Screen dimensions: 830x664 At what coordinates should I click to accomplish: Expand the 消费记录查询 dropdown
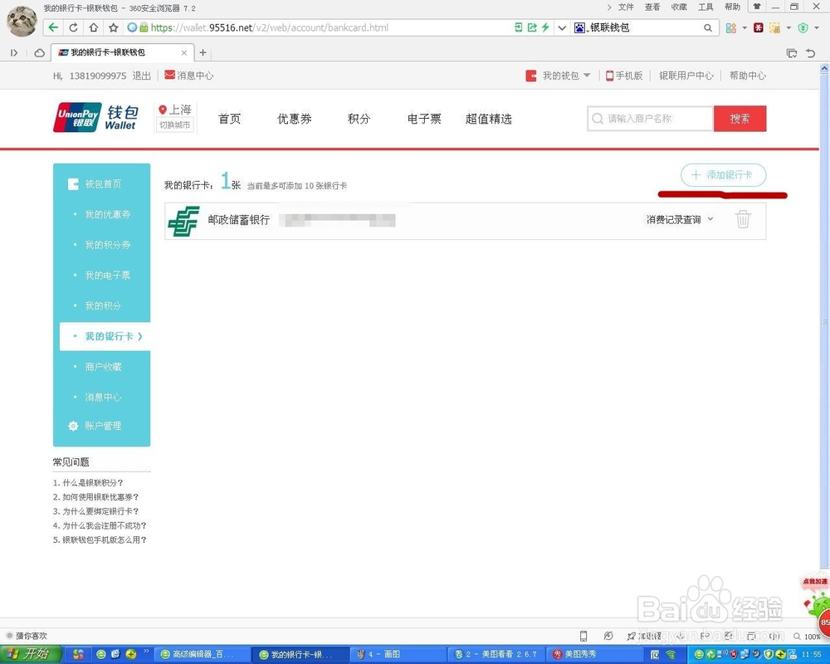pos(680,219)
